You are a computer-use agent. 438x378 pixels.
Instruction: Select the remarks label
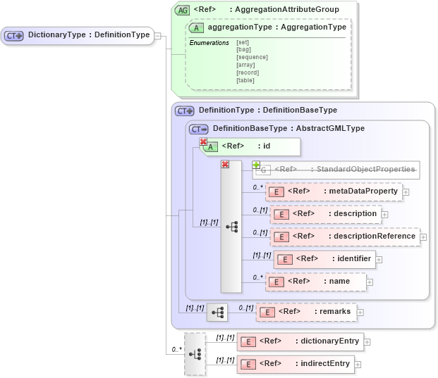335,311
